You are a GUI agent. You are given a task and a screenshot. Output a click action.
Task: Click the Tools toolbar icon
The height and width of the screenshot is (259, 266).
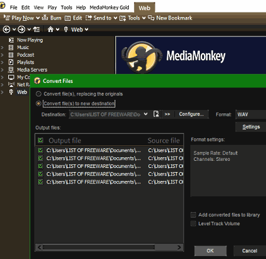coord(122,18)
